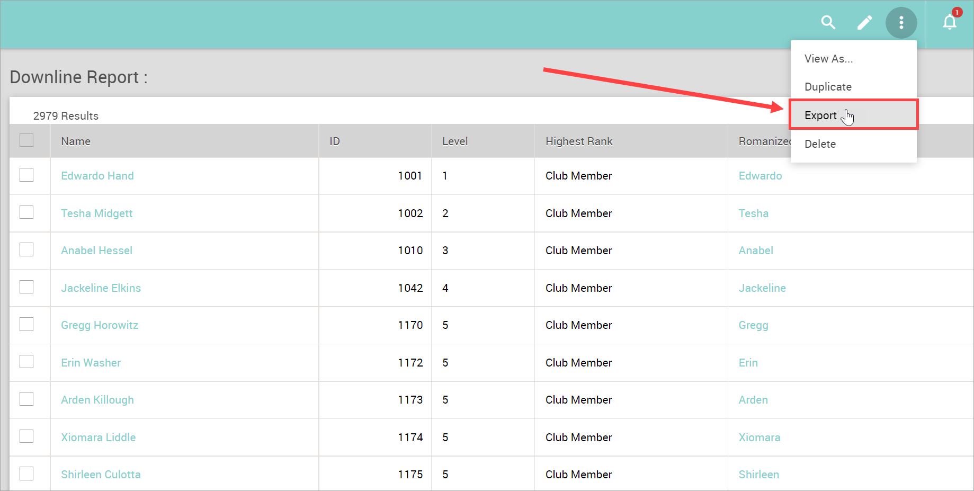Viewport: 974px width, 491px height.
Task: Open the Jackeline Elkins link
Action: 101,288
